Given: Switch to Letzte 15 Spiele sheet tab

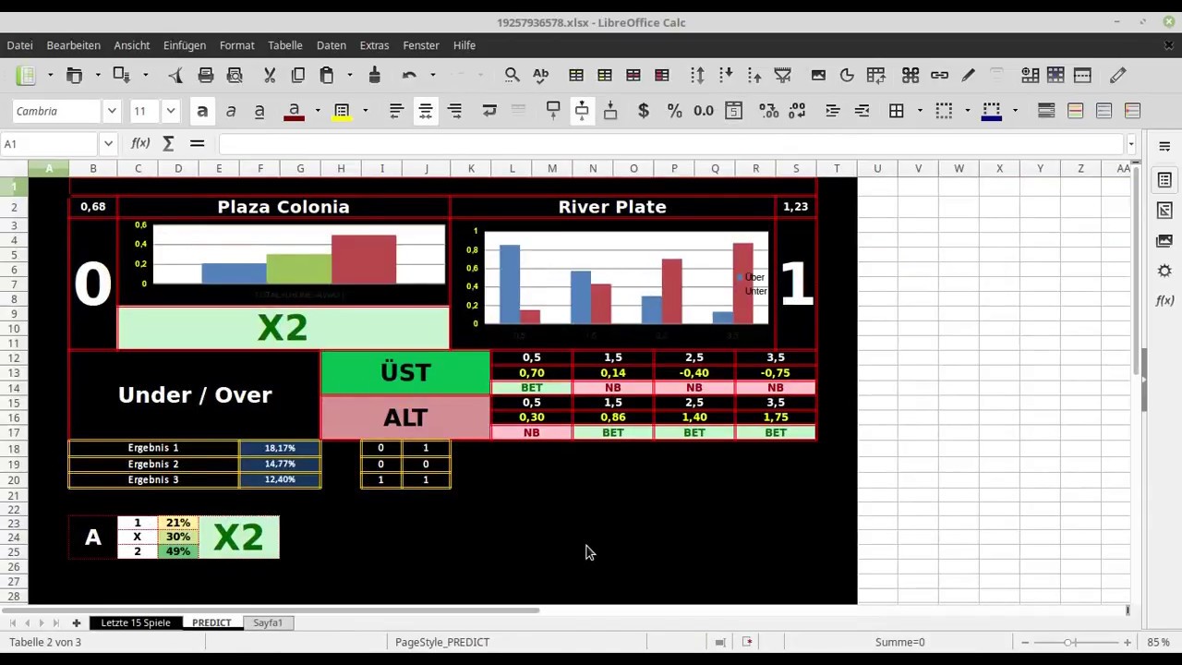Looking at the screenshot, I should (136, 623).
